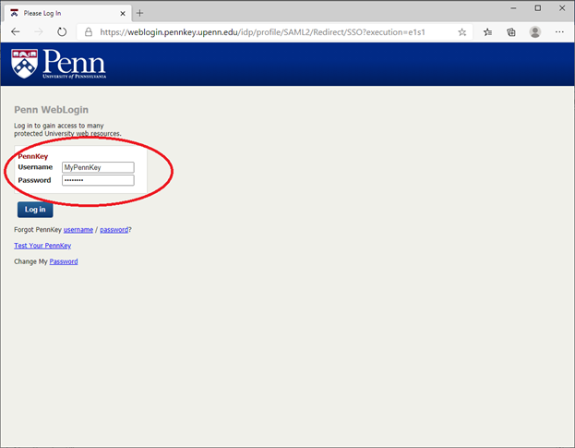This screenshot has height=448, width=575.
Task: Click the Username label text
Action: [x=35, y=167]
